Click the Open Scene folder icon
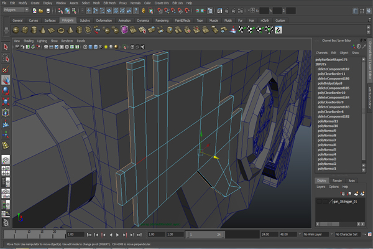This screenshot has height=249, width=373. 41,11
